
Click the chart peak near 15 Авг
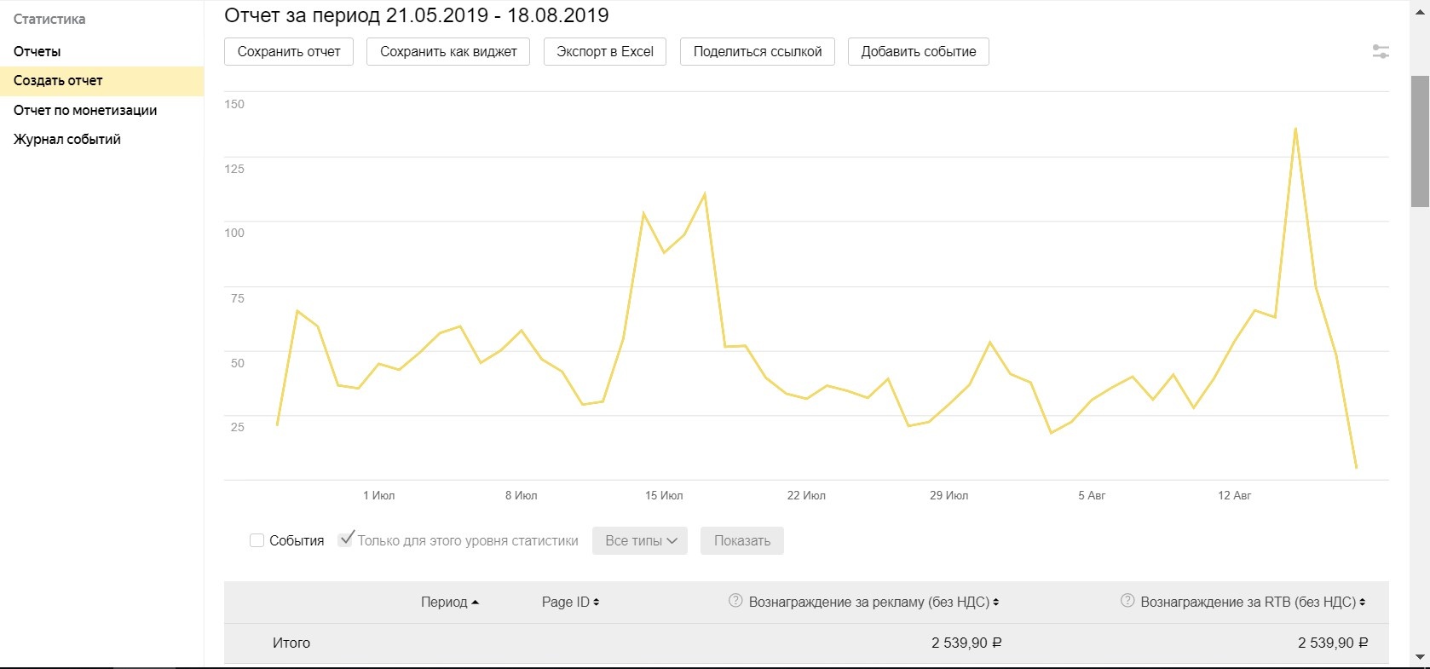[1295, 130]
